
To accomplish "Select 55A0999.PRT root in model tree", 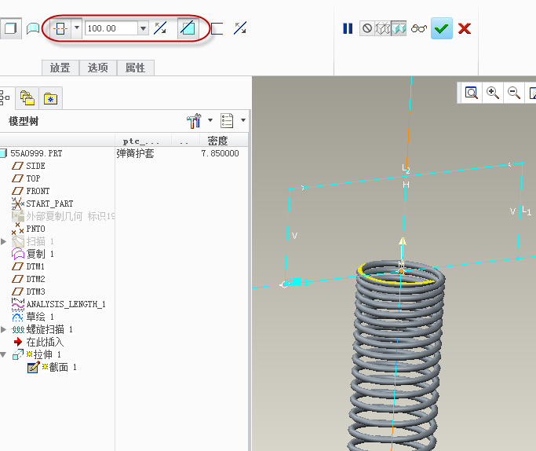I will (36, 153).
